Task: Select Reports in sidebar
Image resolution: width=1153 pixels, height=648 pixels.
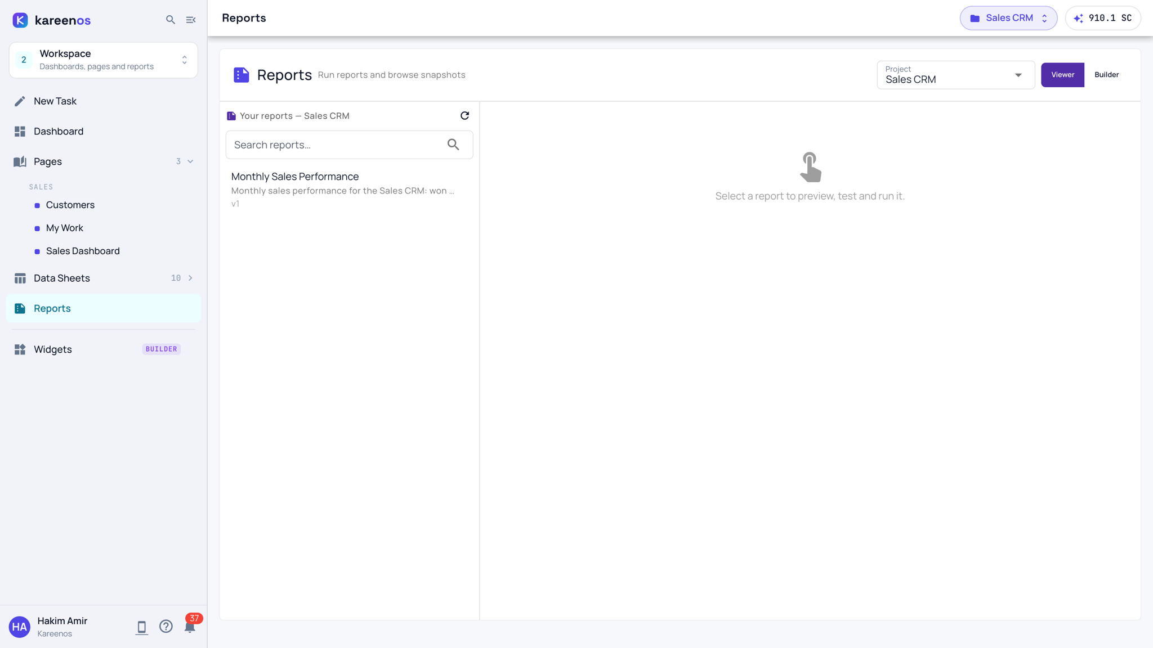Action: pos(104,308)
